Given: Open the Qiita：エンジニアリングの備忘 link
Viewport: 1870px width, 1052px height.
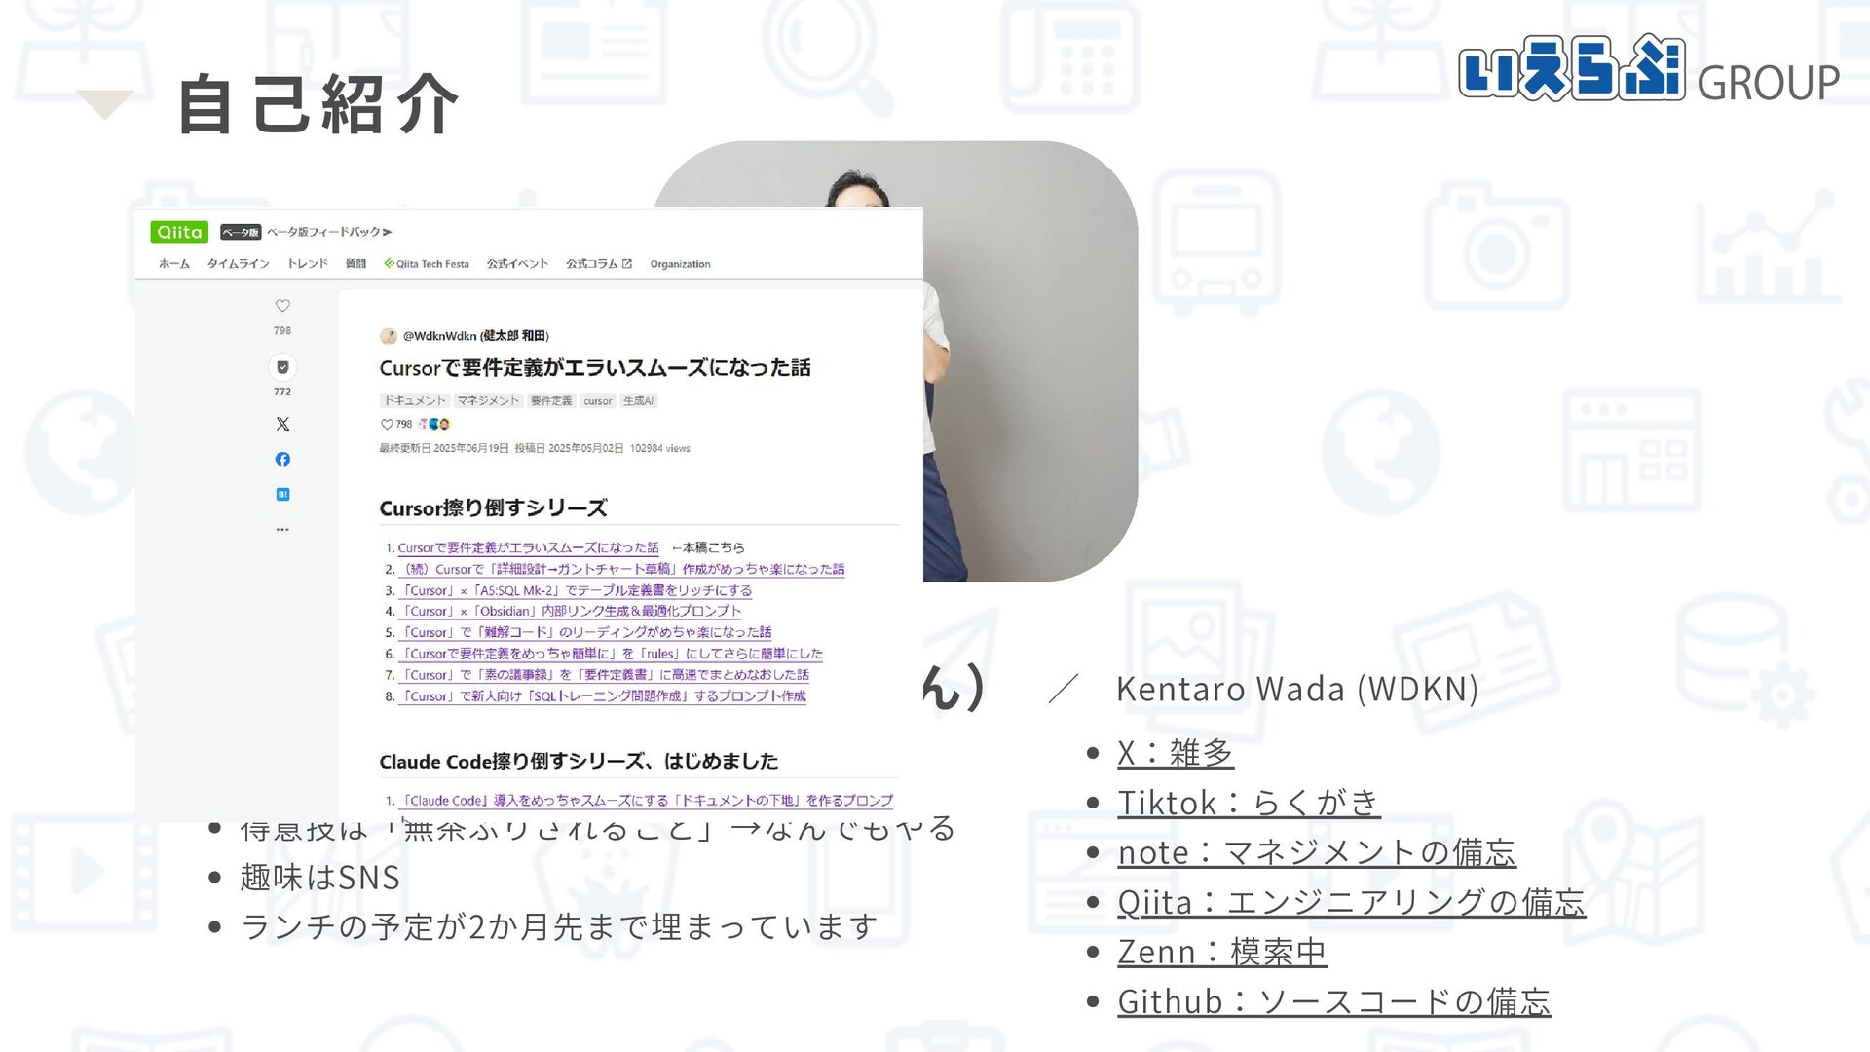Looking at the screenshot, I should [1351, 902].
